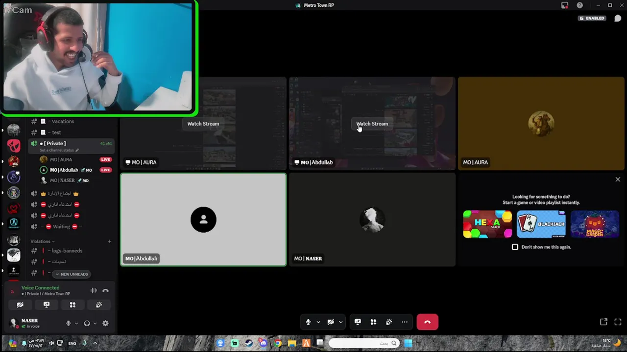Screen dimensions: 627x352
Task: Select MO | AURA avatar video tile
Action: click(541, 124)
